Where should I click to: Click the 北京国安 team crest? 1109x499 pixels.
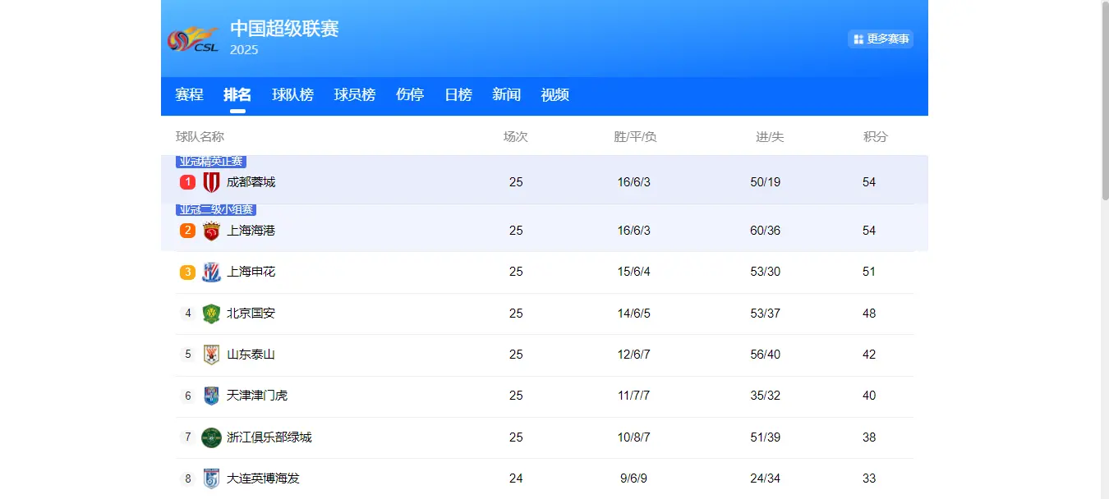pos(211,314)
